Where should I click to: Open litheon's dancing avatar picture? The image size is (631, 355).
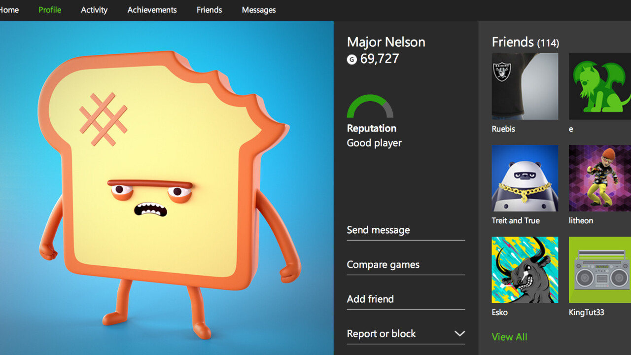(599, 178)
